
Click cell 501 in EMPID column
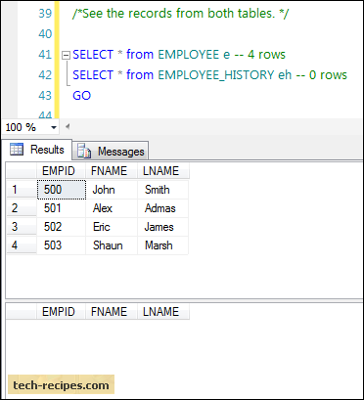pos(62,208)
